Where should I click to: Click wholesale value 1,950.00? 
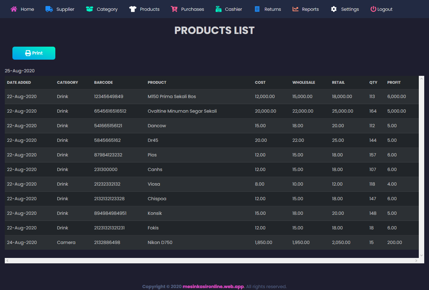[x=301, y=242]
